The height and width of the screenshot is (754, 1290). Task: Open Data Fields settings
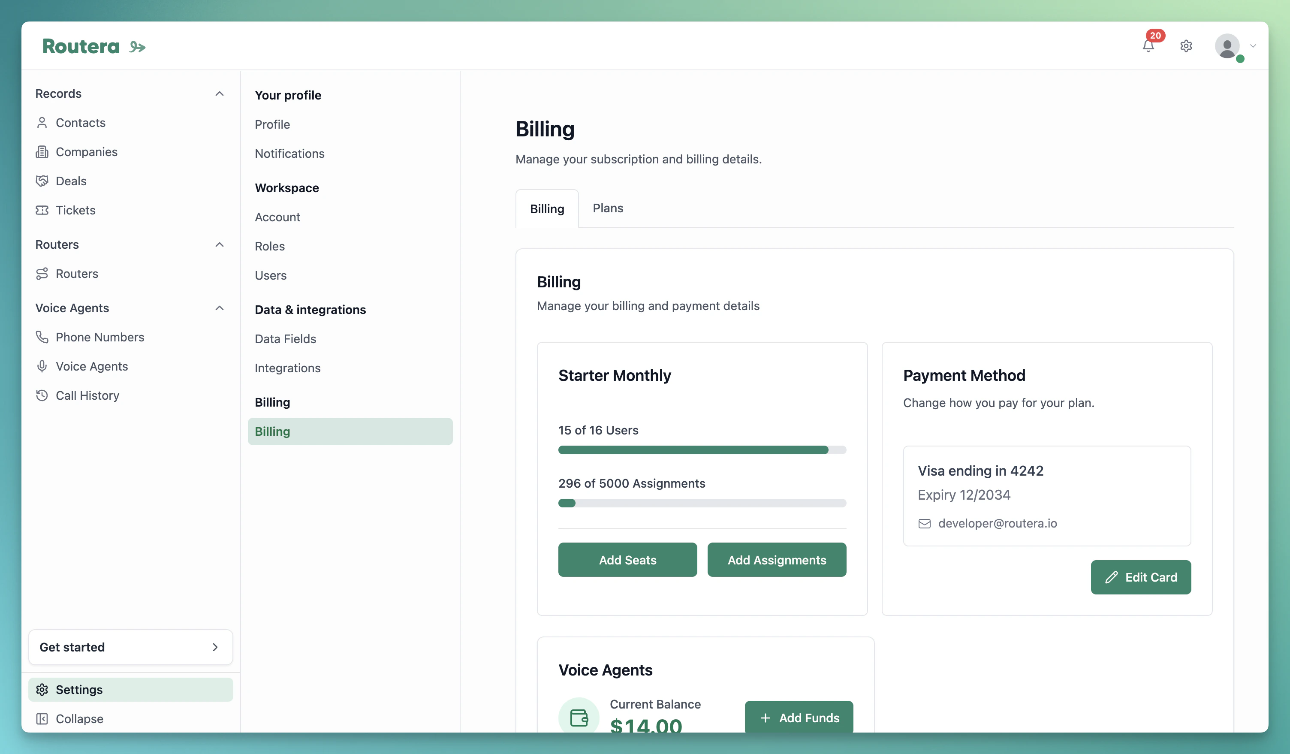[286, 339]
